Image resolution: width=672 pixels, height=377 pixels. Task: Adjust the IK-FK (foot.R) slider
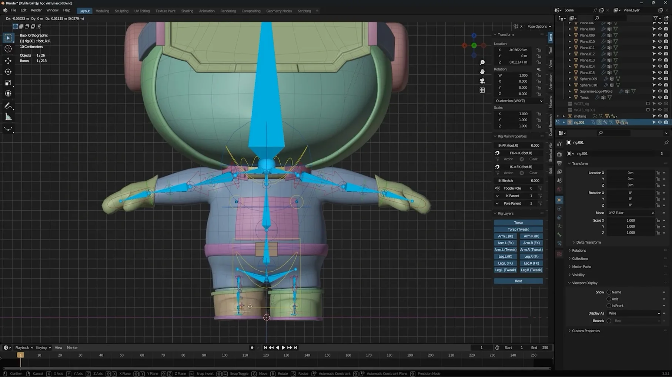(519, 146)
